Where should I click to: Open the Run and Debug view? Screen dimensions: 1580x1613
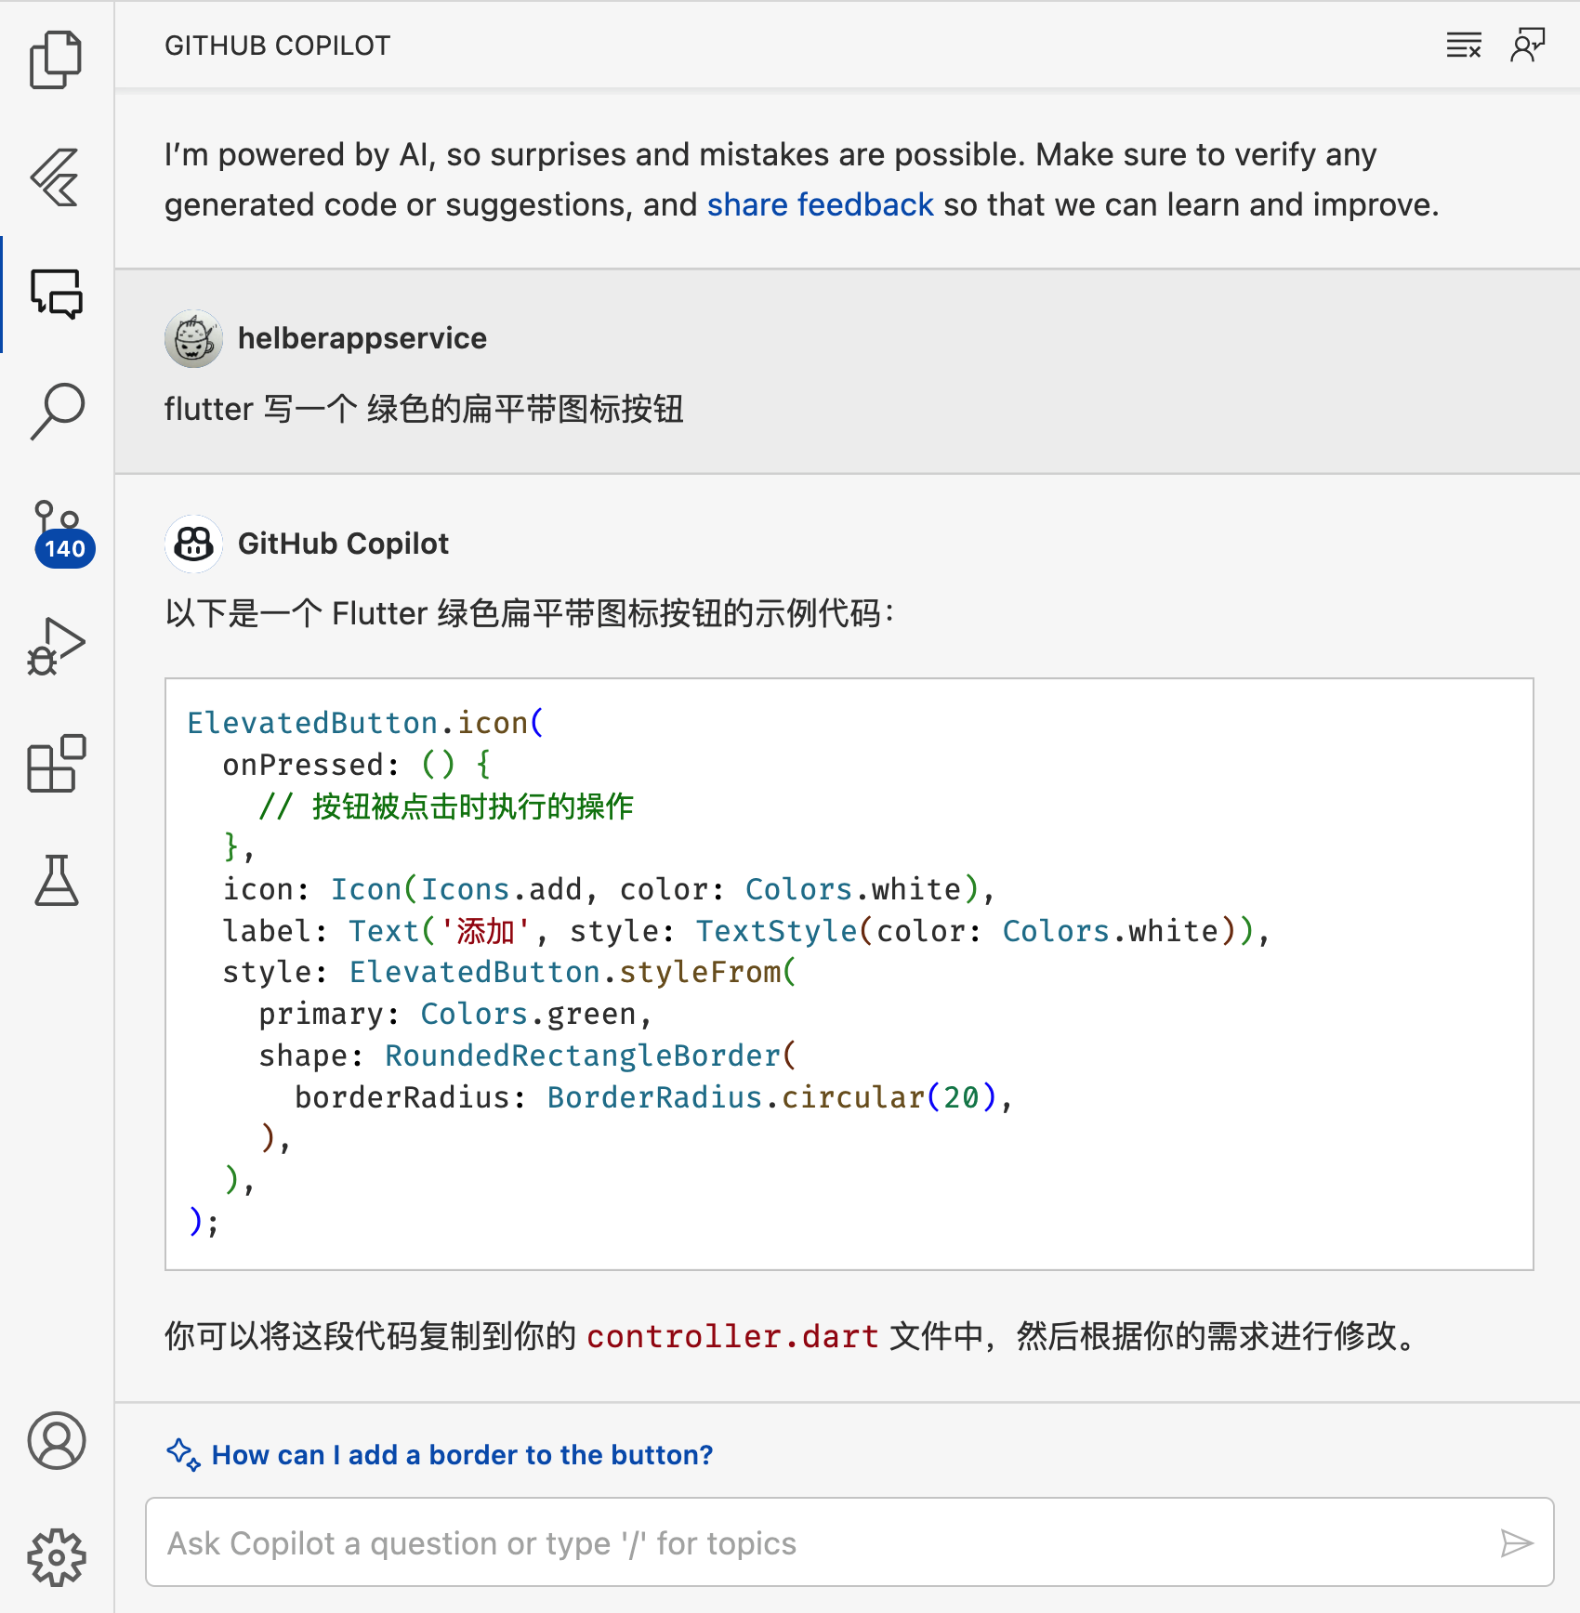(x=56, y=646)
